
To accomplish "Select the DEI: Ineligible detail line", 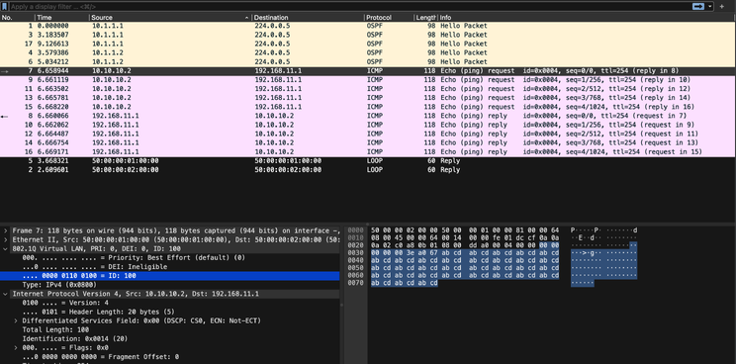I will click(x=169, y=267).
